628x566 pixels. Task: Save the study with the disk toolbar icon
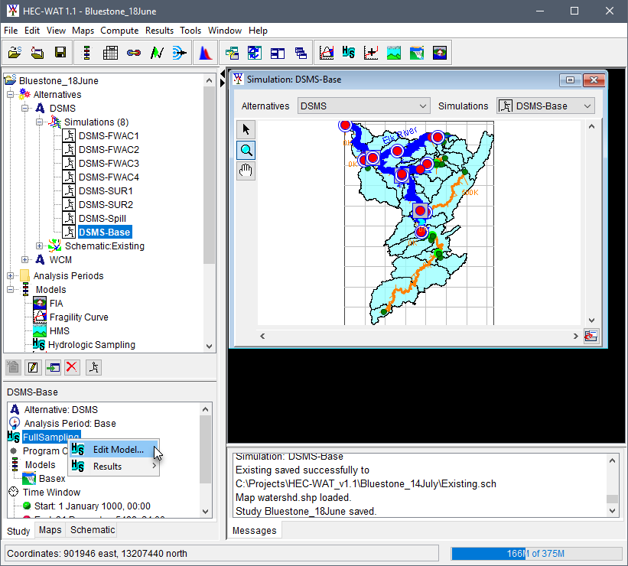coord(60,52)
